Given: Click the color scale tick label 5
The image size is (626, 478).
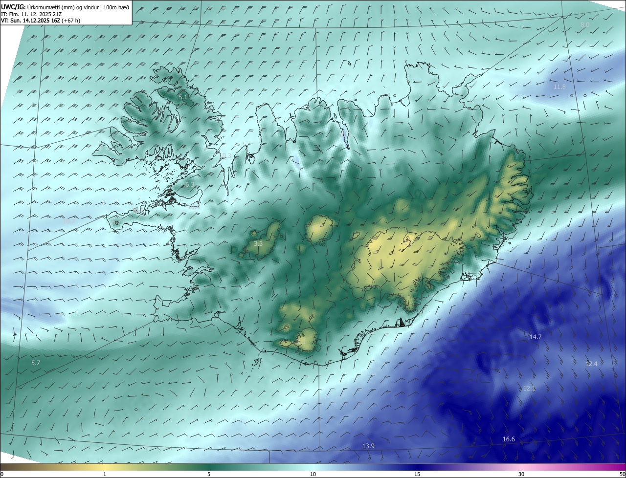Looking at the screenshot, I should (x=209, y=474).
